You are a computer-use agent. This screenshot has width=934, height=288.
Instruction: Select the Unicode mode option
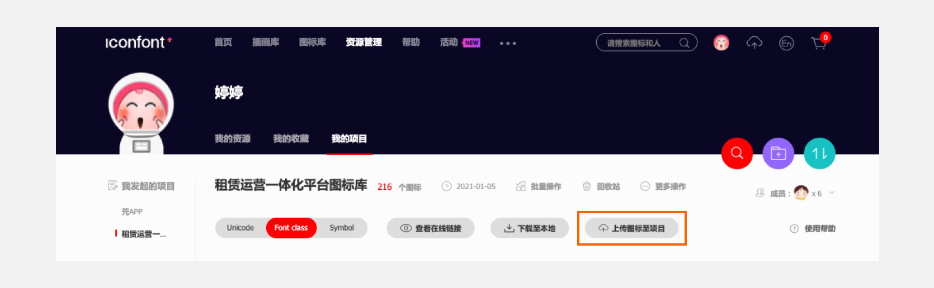point(240,228)
